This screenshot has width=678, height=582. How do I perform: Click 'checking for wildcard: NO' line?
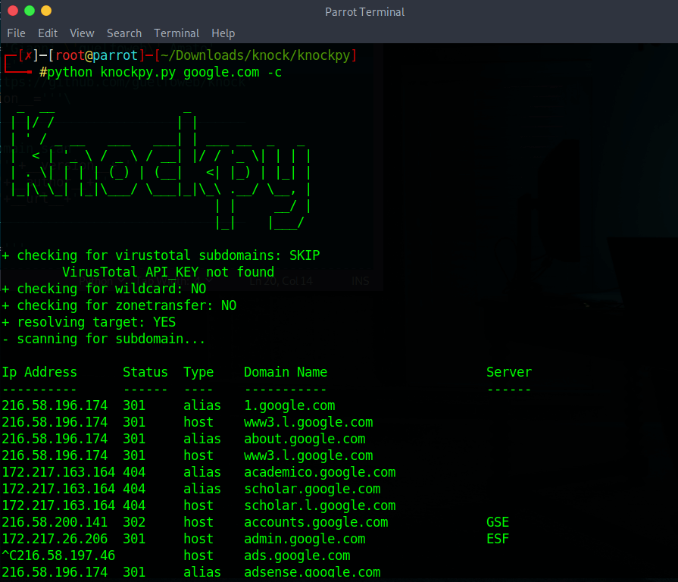click(104, 289)
